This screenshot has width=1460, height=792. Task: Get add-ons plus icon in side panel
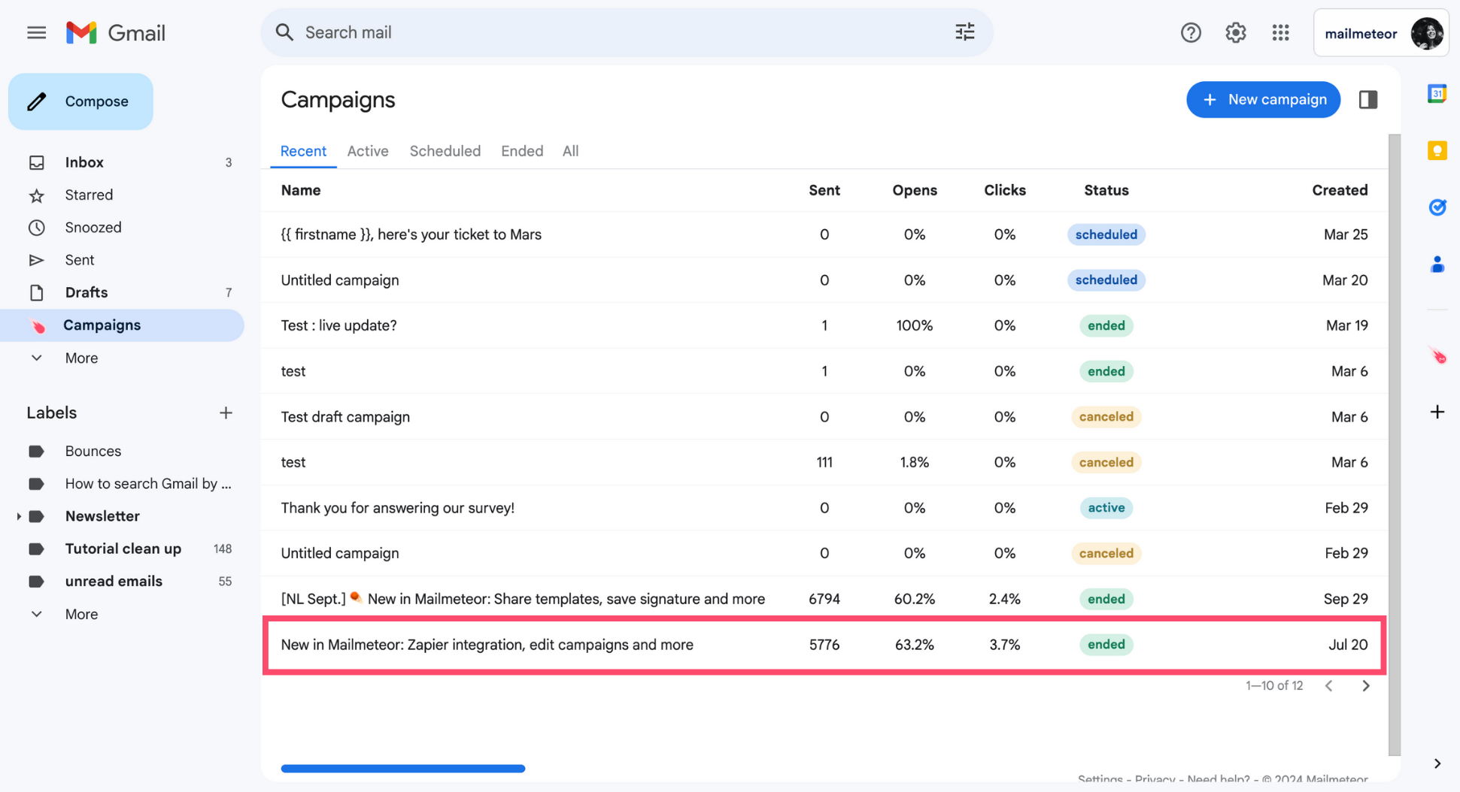(1437, 412)
